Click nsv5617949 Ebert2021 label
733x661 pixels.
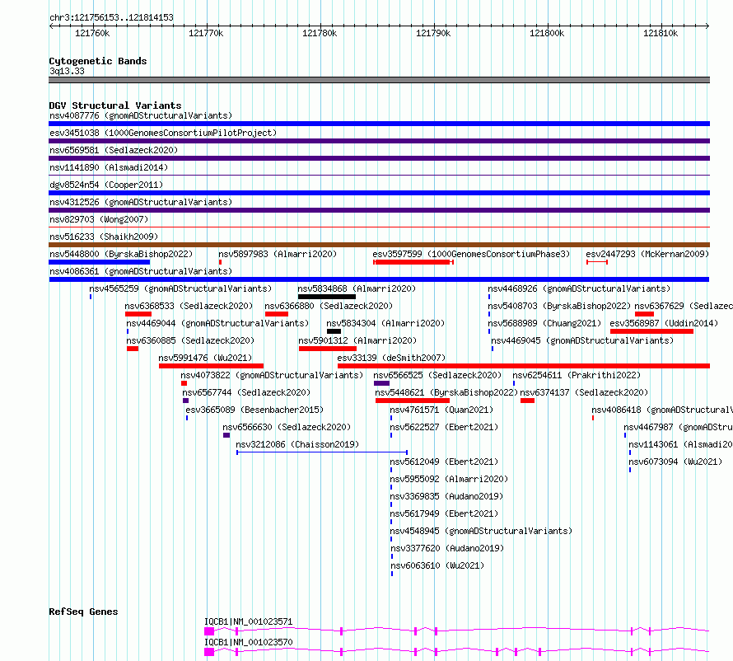tap(445, 513)
